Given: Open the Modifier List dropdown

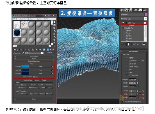Looking at the screenshot, I should 145,19.
